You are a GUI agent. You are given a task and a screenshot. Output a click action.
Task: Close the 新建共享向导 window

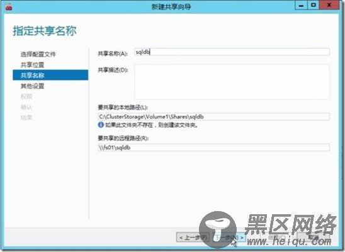(329, 5)
